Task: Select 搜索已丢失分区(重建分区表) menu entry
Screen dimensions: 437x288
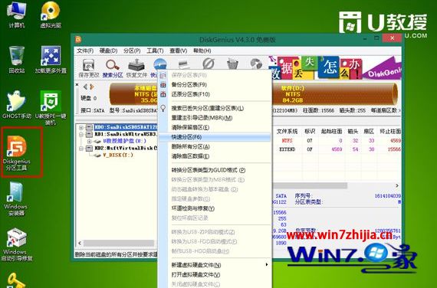Action: 215,108
